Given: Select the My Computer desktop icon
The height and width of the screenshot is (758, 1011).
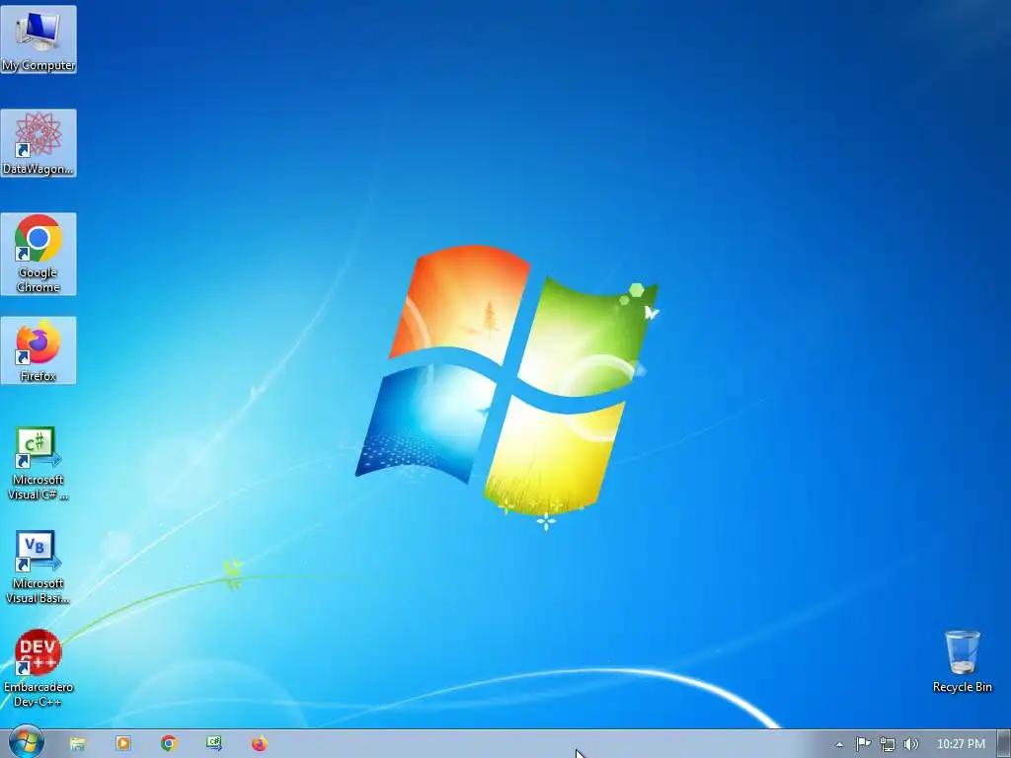Looking at the screenshot, I should pos(39,39).
